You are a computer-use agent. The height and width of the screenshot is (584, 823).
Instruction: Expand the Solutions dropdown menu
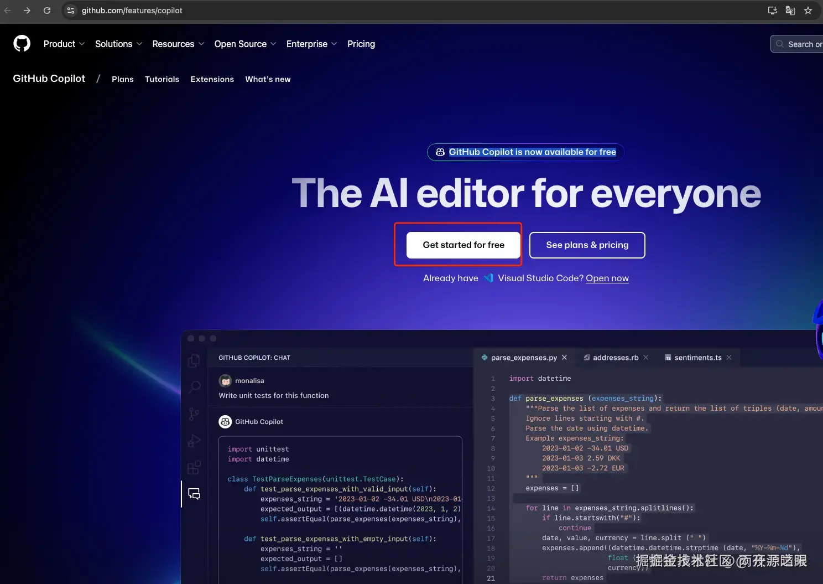pos(118,44)
